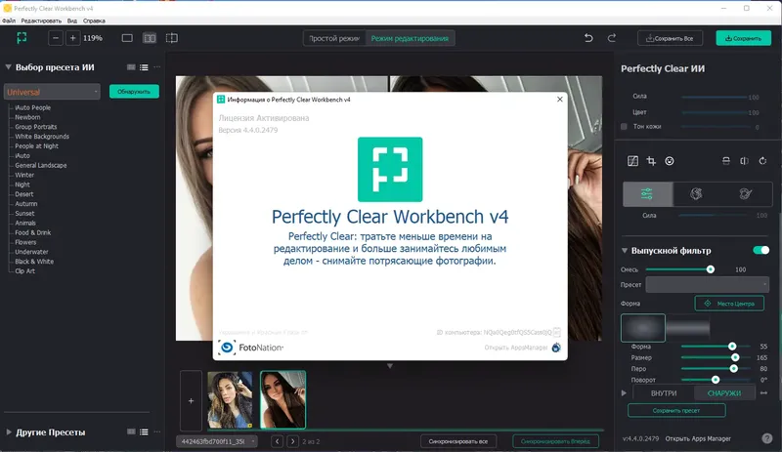Open the histogram curves tool

click(x=632, y=161)
